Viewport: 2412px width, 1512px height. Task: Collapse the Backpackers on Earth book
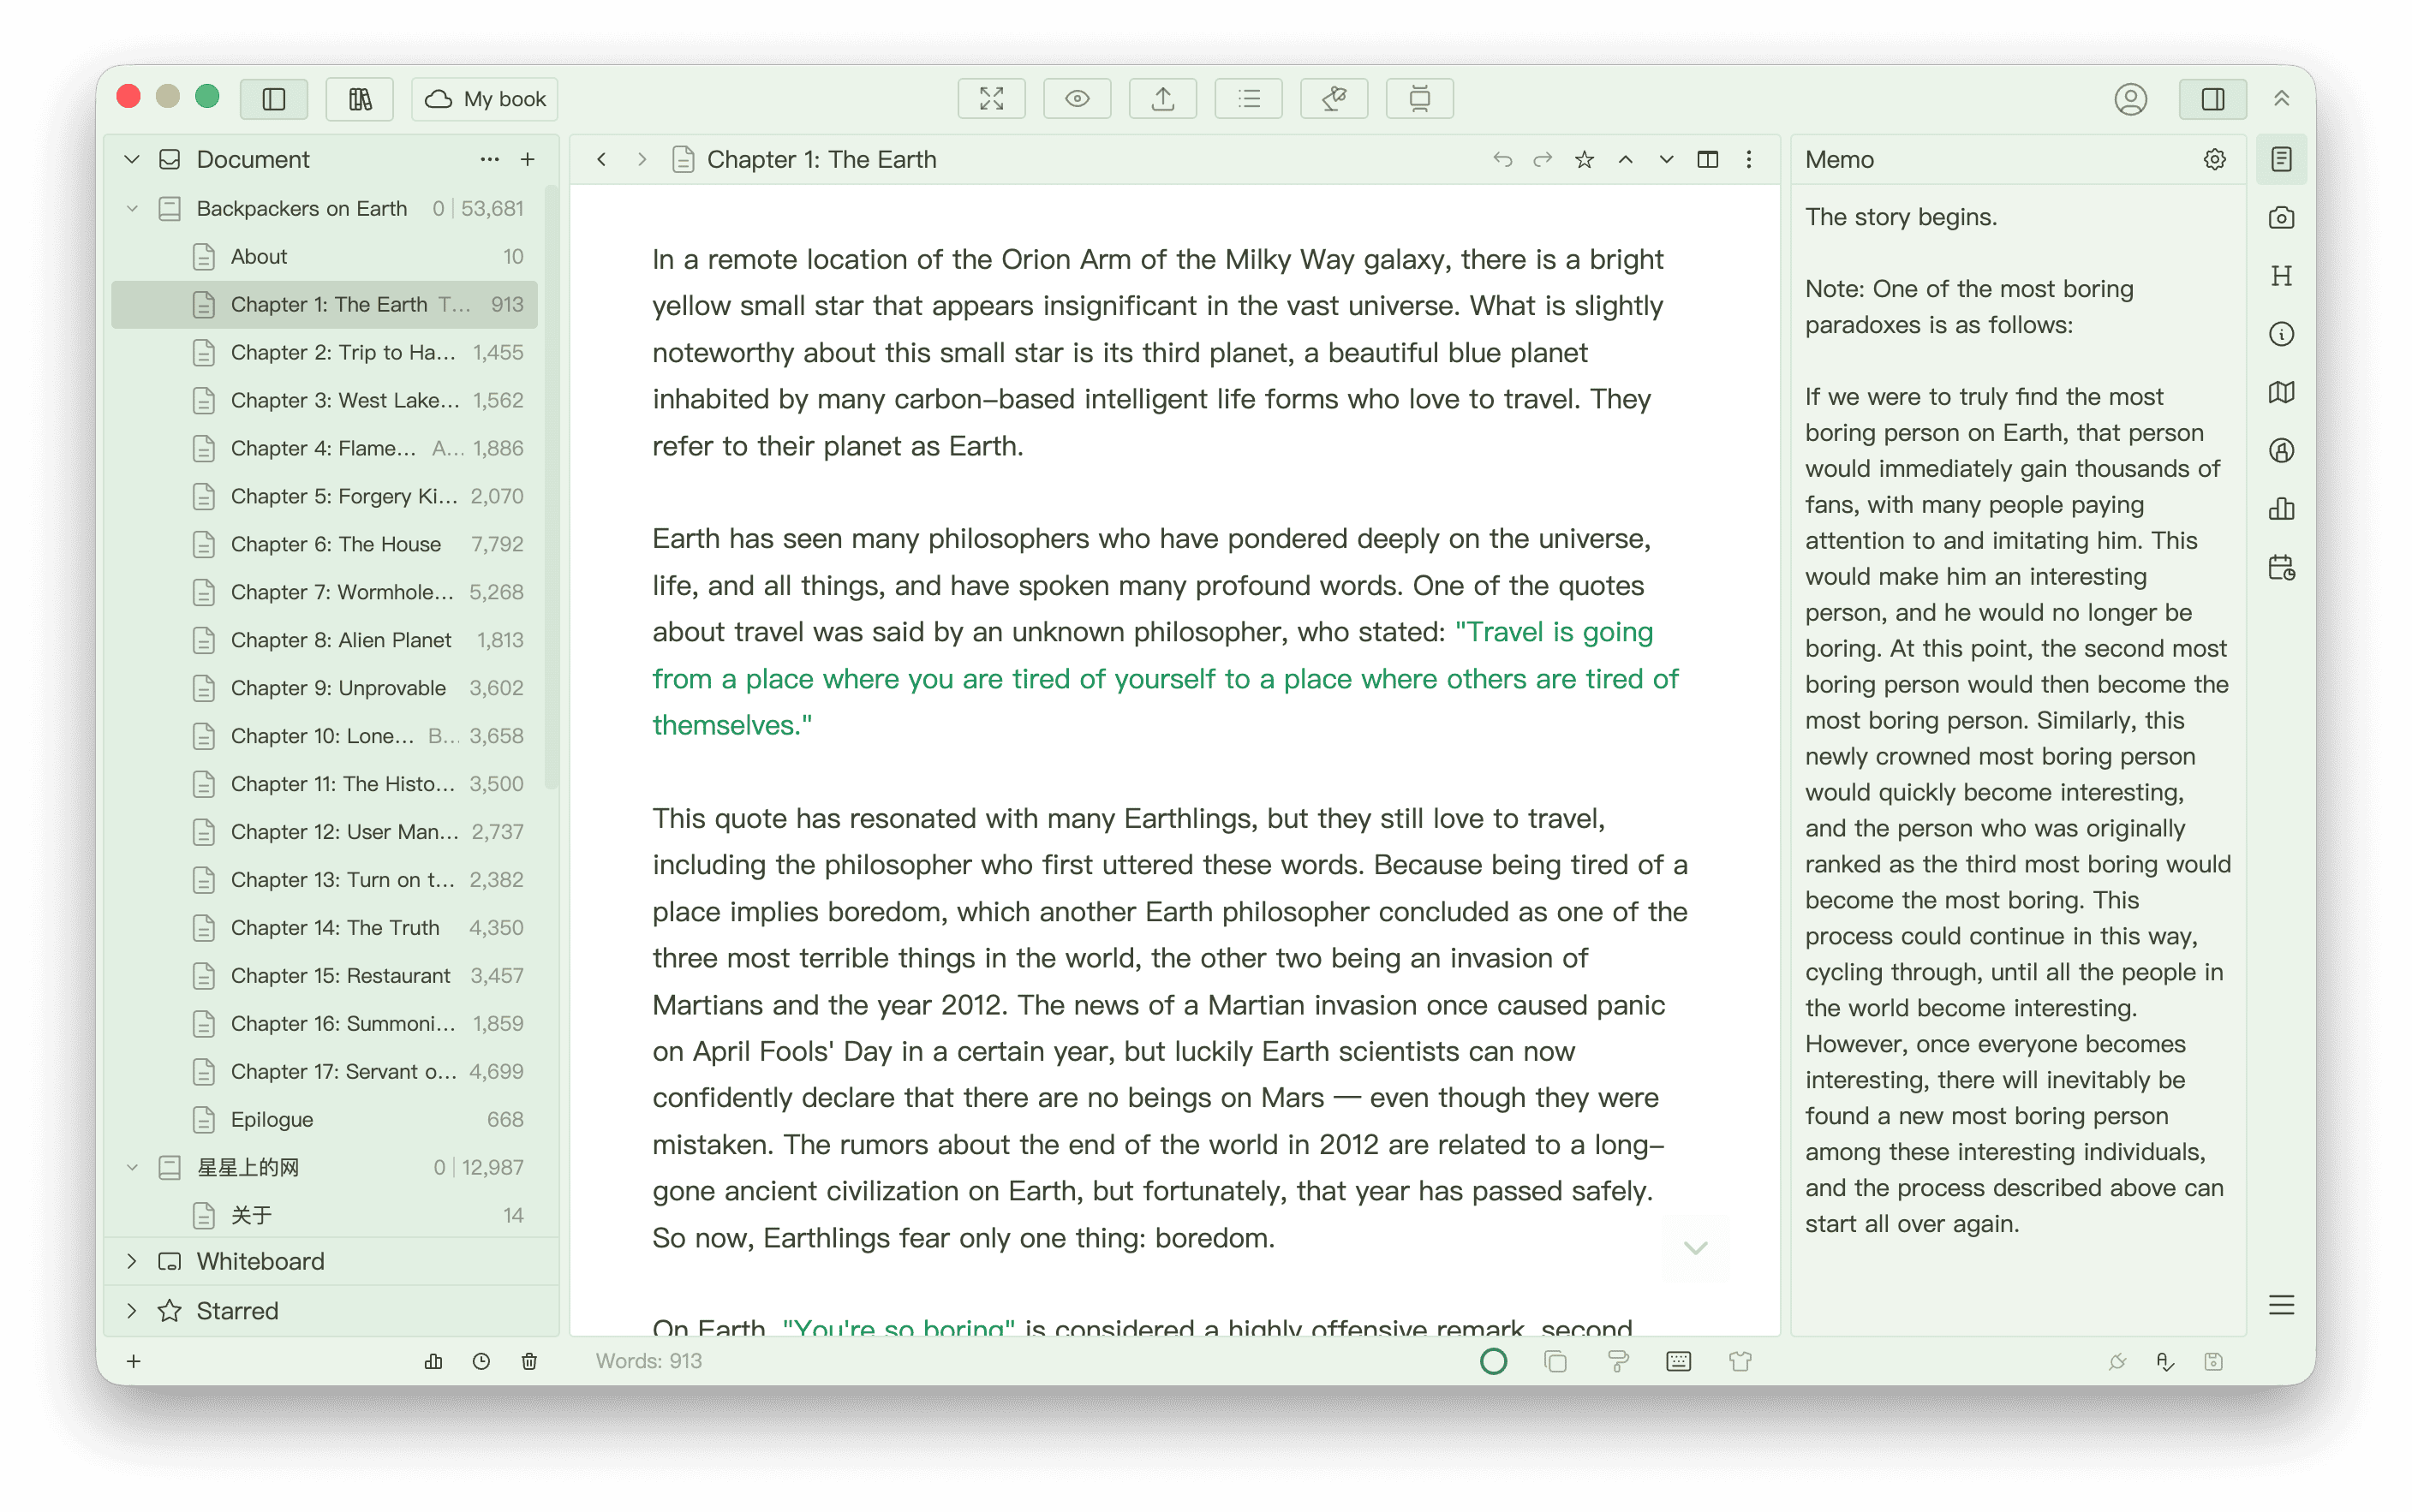tap(132, 209)
